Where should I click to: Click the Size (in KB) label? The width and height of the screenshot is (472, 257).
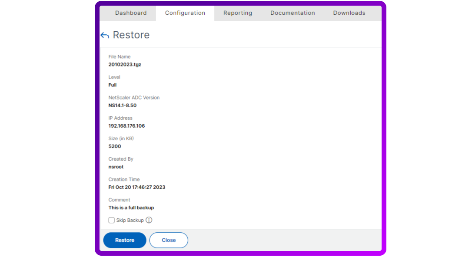(x=121, y=138)
